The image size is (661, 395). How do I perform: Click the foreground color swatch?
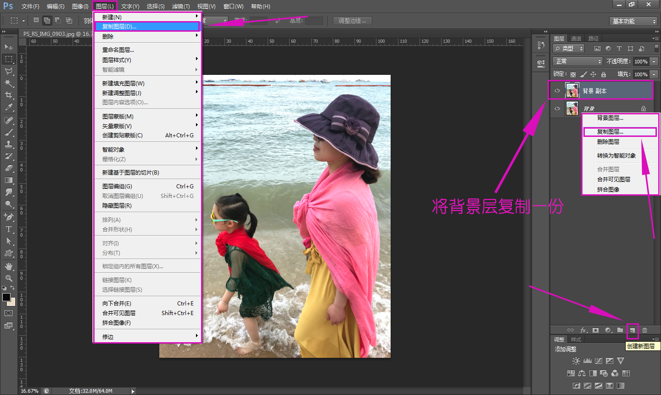(x=6, y=297)
